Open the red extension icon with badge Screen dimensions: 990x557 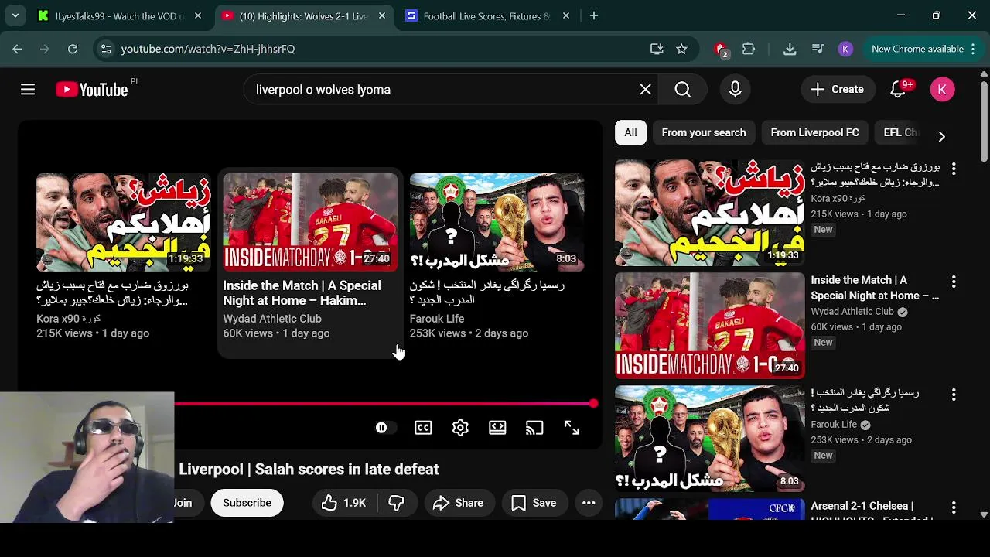pos(721,50)
